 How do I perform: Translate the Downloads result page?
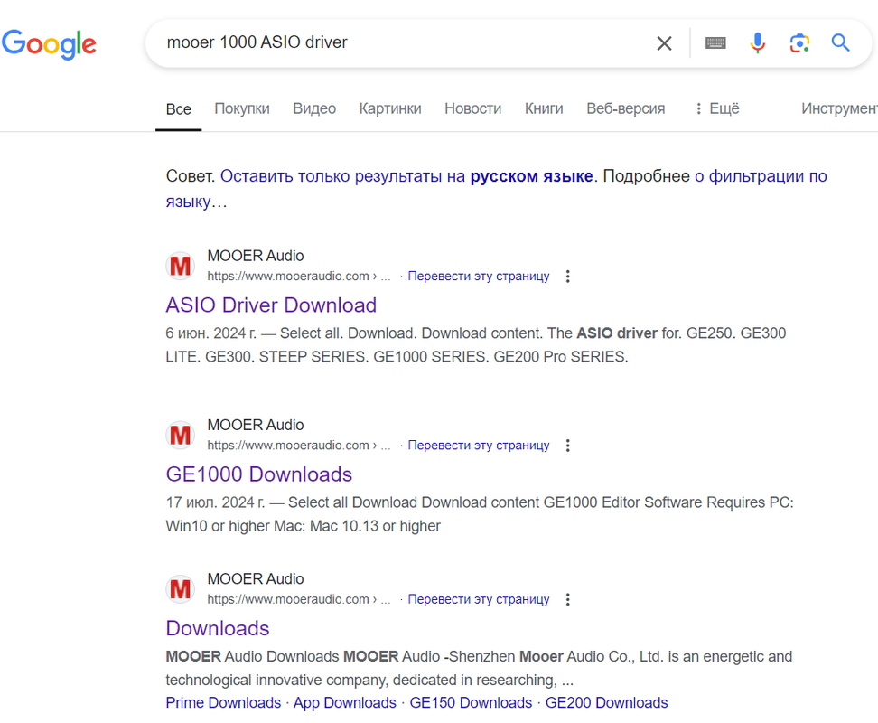(x=478, y=599)
